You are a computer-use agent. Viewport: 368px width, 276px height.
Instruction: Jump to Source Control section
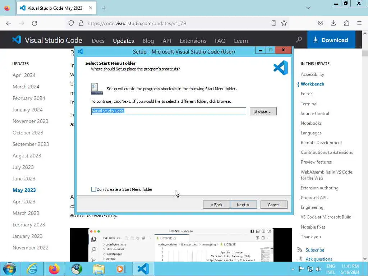[x=315, y=113]
